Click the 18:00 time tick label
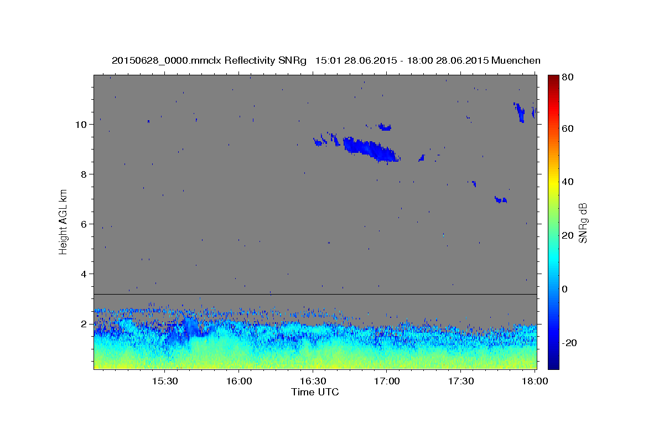Viewport: 664px width, 443px height. 535,382
